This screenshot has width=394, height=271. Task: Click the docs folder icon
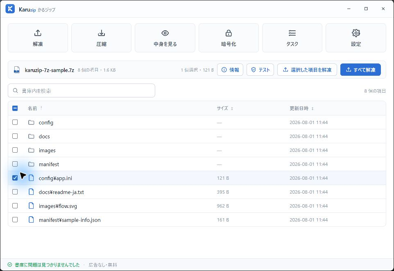click(31, 136)
